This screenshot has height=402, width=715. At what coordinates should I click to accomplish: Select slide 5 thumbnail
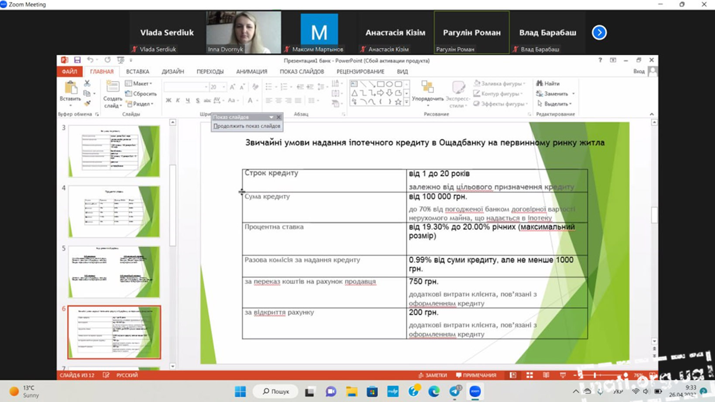114,271
